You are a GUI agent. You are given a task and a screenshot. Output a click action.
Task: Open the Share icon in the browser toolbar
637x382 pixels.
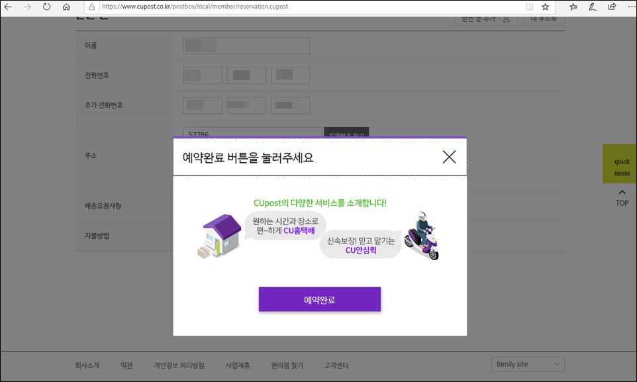[611, 8]
